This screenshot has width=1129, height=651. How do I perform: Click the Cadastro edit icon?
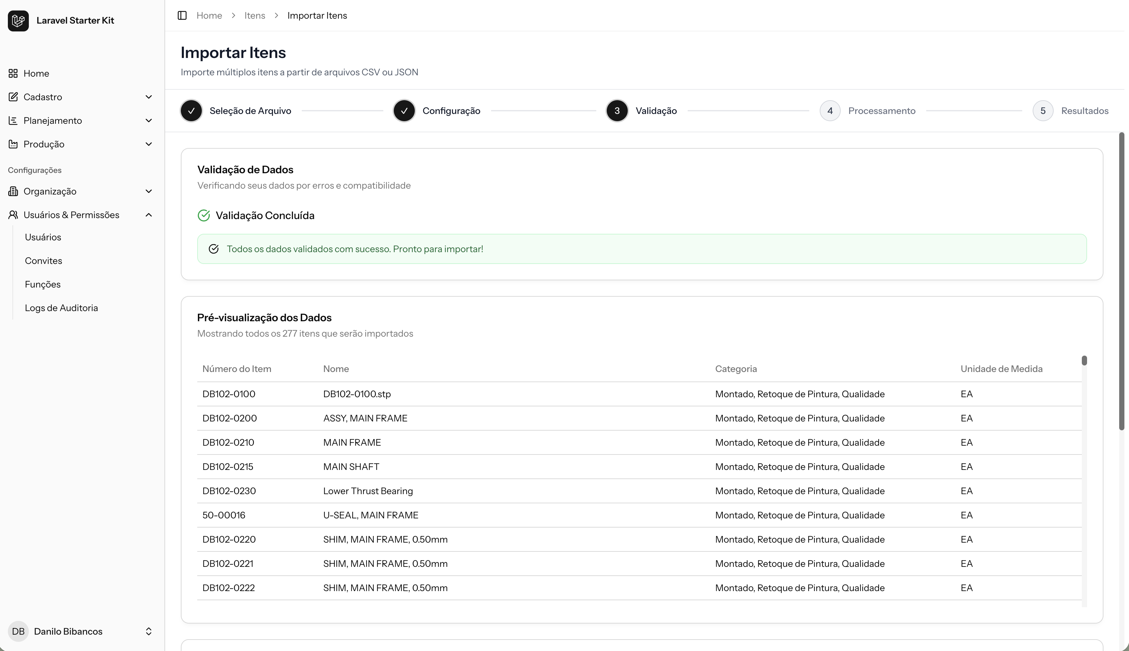click(x=13, y=97)
